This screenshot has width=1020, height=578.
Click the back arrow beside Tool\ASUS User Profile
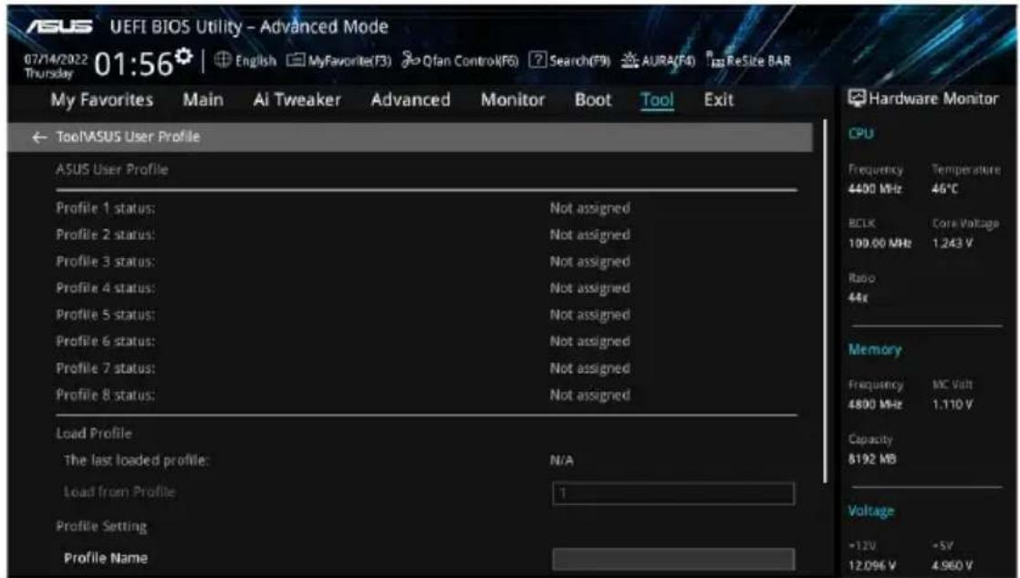pyautogui.click(x=39, y=137)
